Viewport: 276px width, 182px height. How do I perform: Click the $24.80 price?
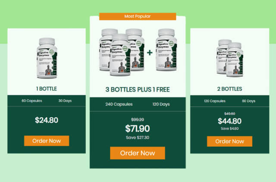tap(47, 120)
